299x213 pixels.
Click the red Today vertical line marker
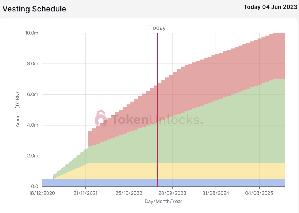(157, 110)
